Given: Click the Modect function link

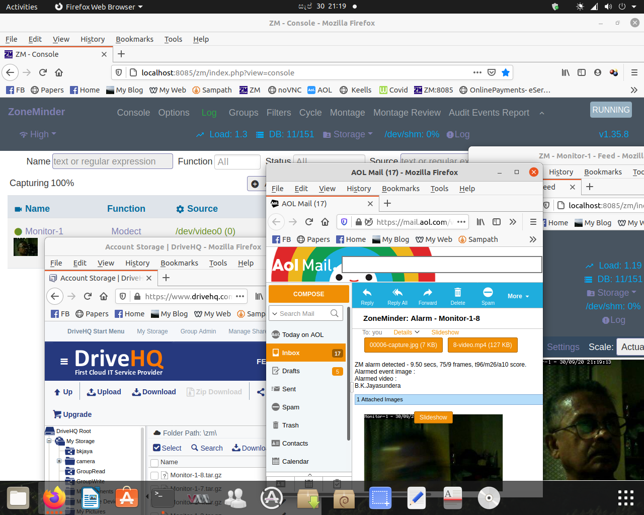Looking at the screenshot, I should (126, 231).
